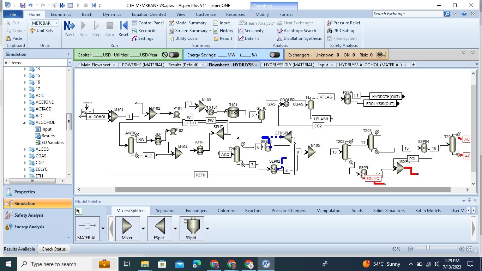This screenshot has height=271, width=482.
Task: Open the Properties environment
Action: [x=37, y=192]
